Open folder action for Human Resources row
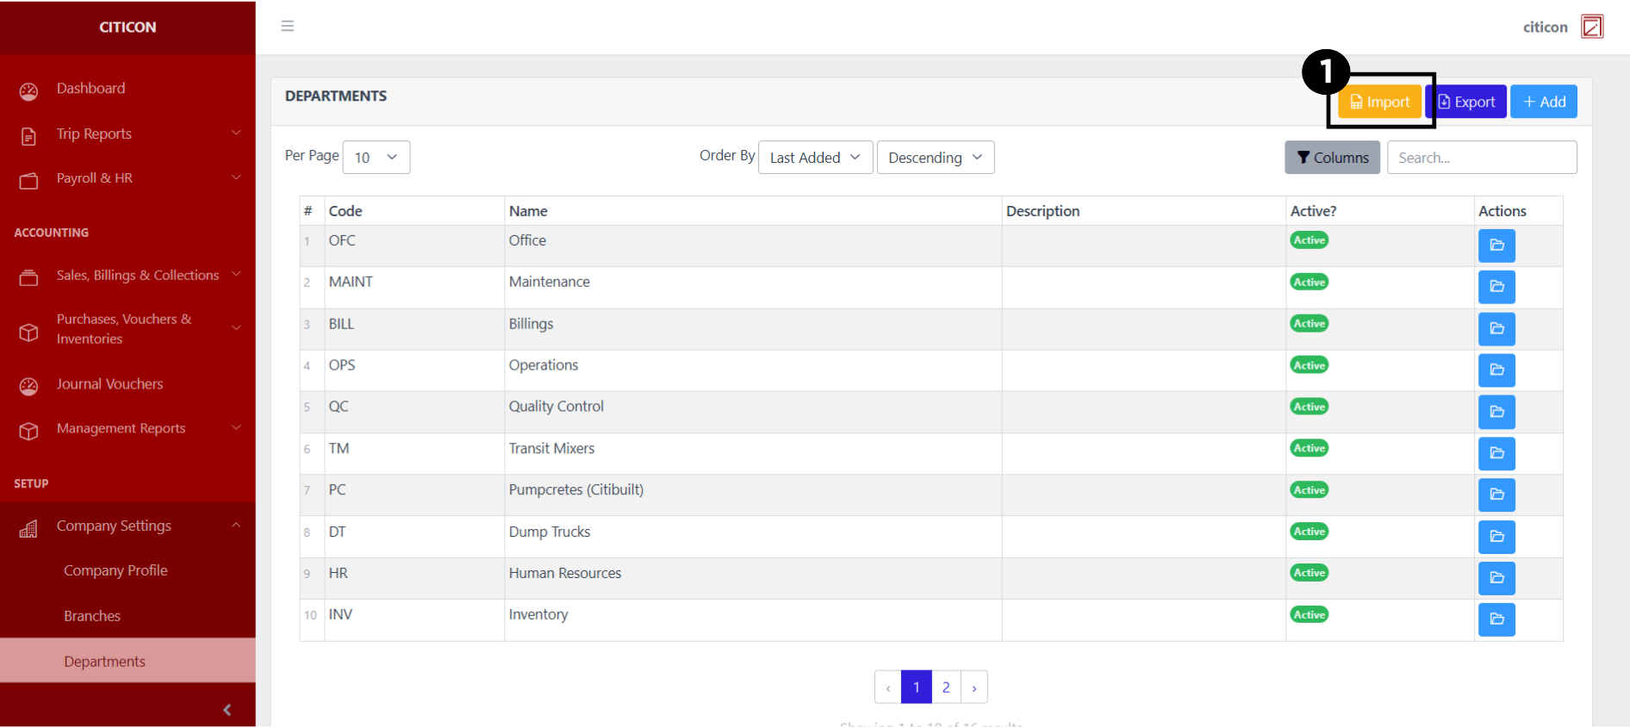Screen dimensions: 1630x728 (1496, 578)
